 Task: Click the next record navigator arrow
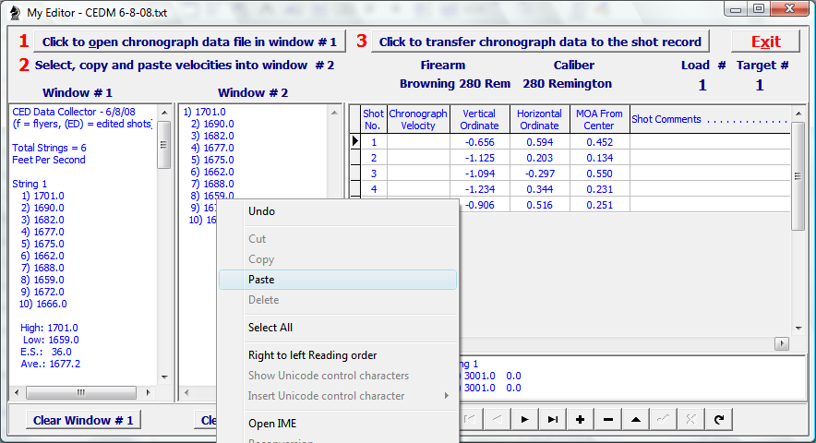tap(524, 420)
